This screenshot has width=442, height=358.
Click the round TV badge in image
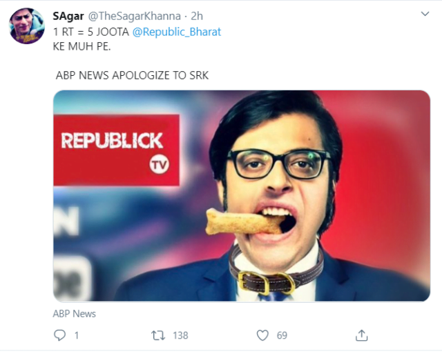159,166
